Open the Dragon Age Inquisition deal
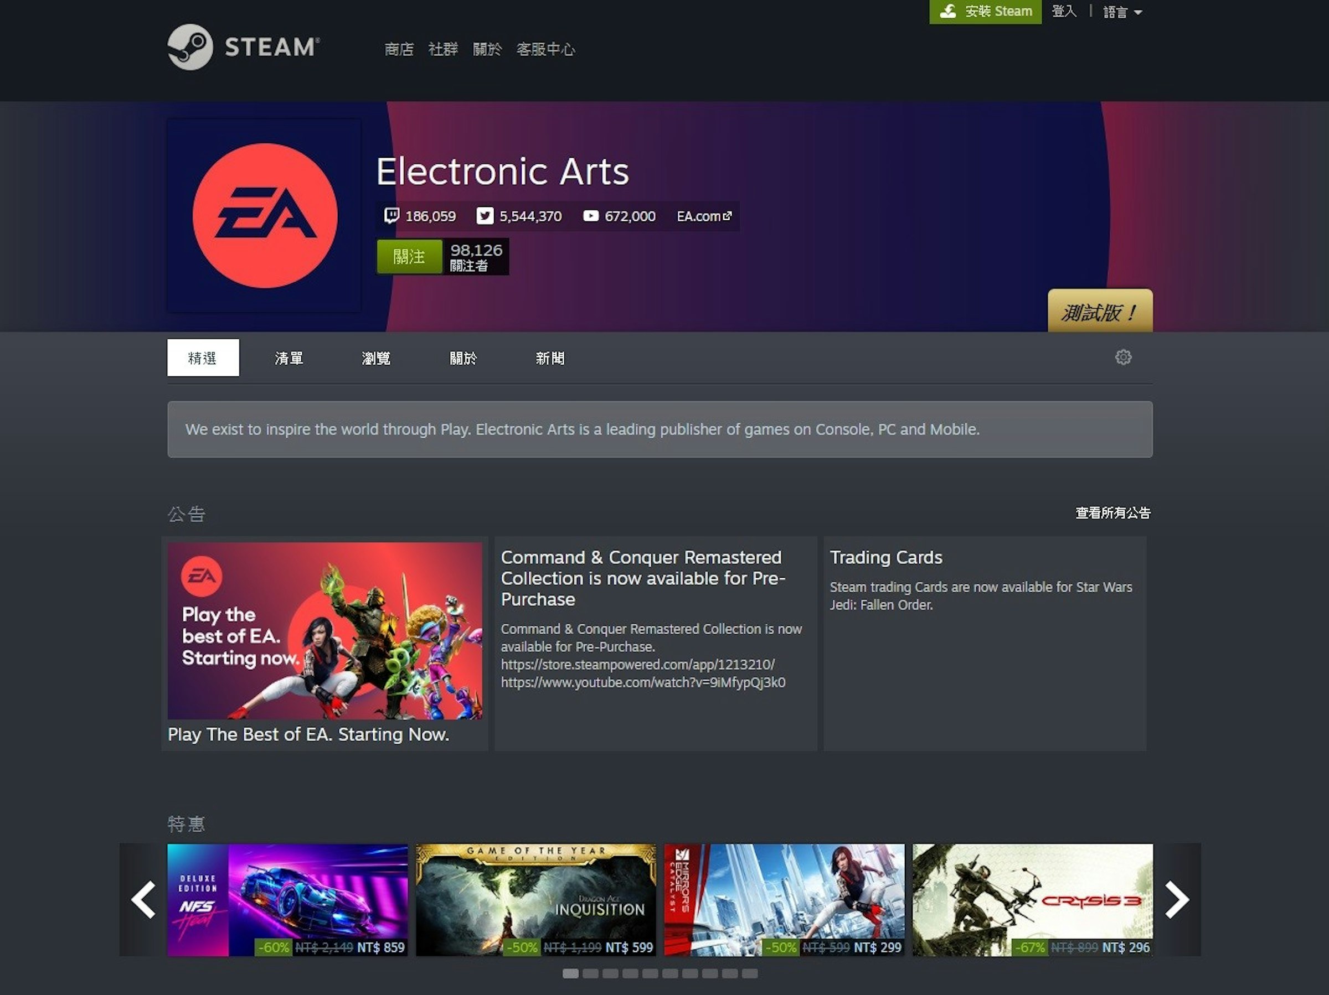This screenshot has height=995, width=1329. tap(536, 899)
